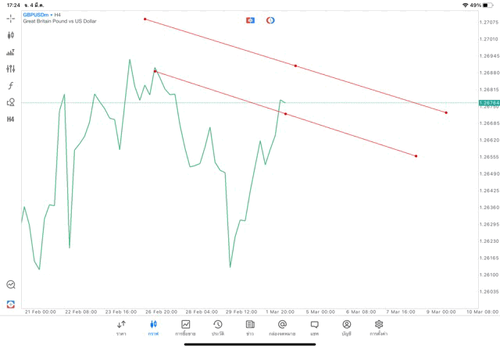The image size is (500, 349).
Task: Switch to the Trade (การซื้อขาย) tab
Action: [185, 328]
